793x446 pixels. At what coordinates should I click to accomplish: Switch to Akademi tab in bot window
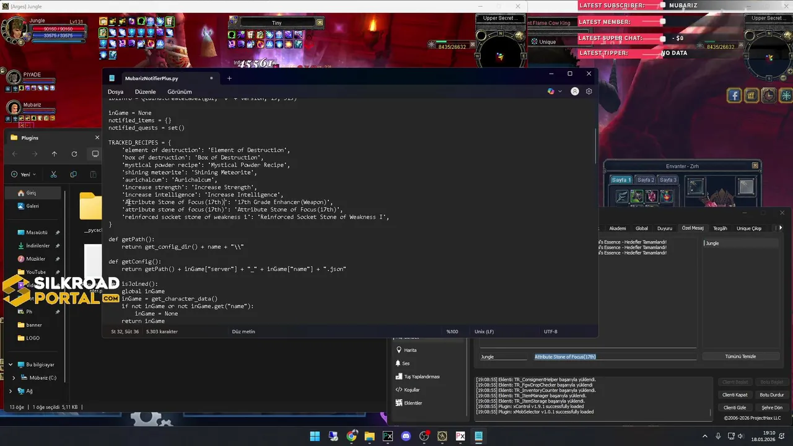tap(618, 228)
